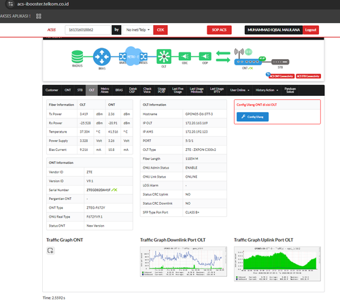Image resolution: width=340 pixels, height=304 pixels.
Task: Click the RADIUS database icon
Action: 78,56
